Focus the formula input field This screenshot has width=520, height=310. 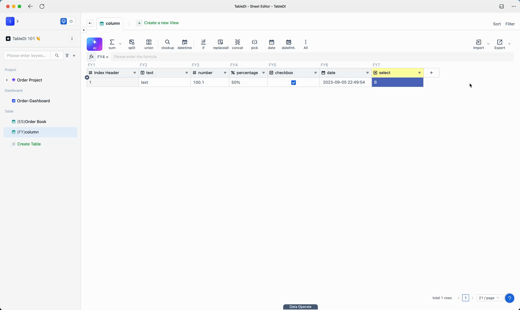[x=312, y=57]
